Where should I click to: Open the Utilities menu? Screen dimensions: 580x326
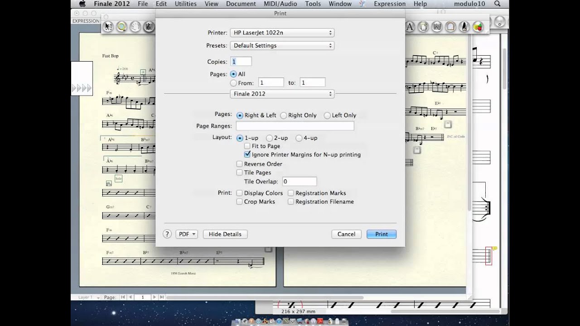point(186,4)
